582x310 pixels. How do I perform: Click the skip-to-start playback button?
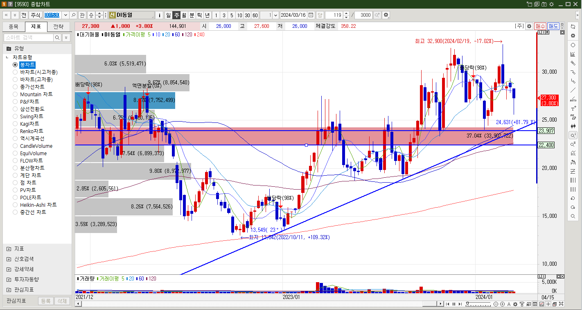(x=448, y=304)
